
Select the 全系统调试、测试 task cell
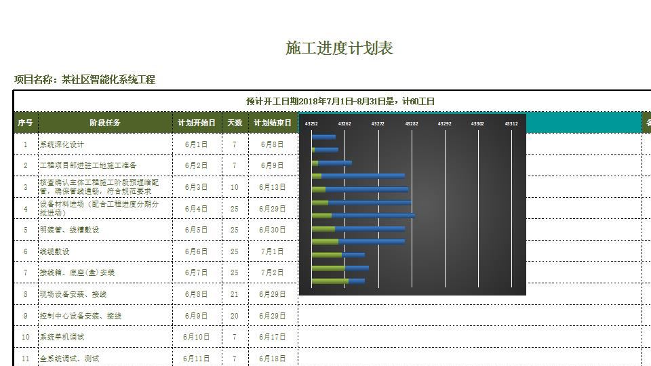(x=105, y=358)
